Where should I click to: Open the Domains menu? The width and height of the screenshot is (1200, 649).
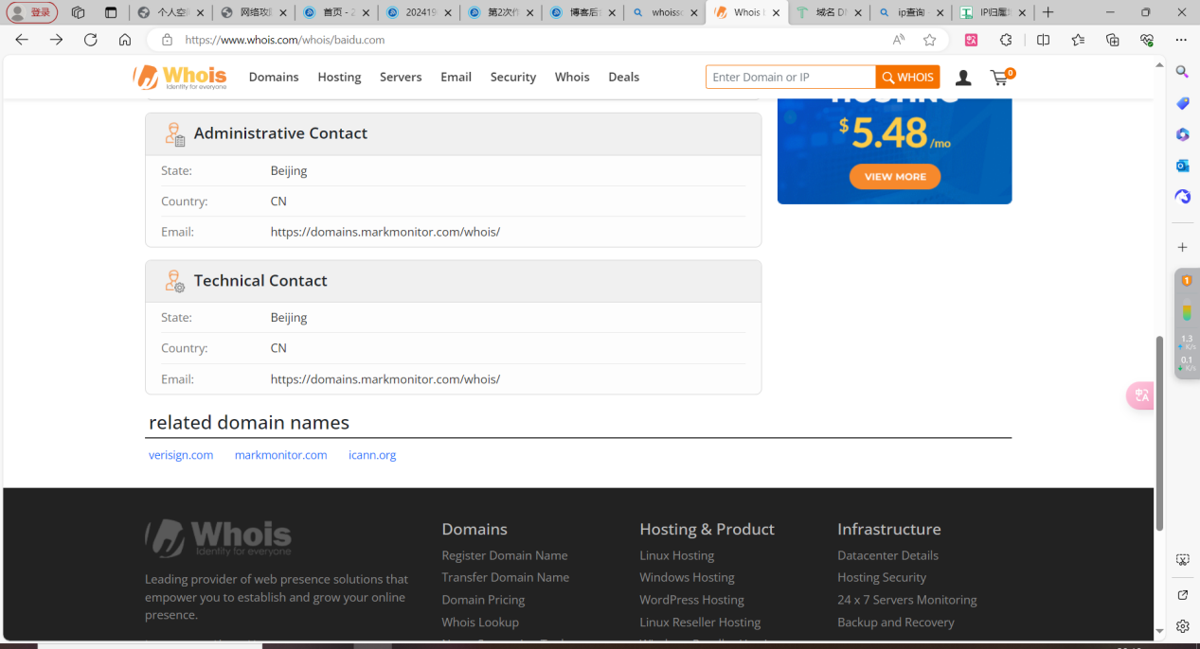pos(274,78)
